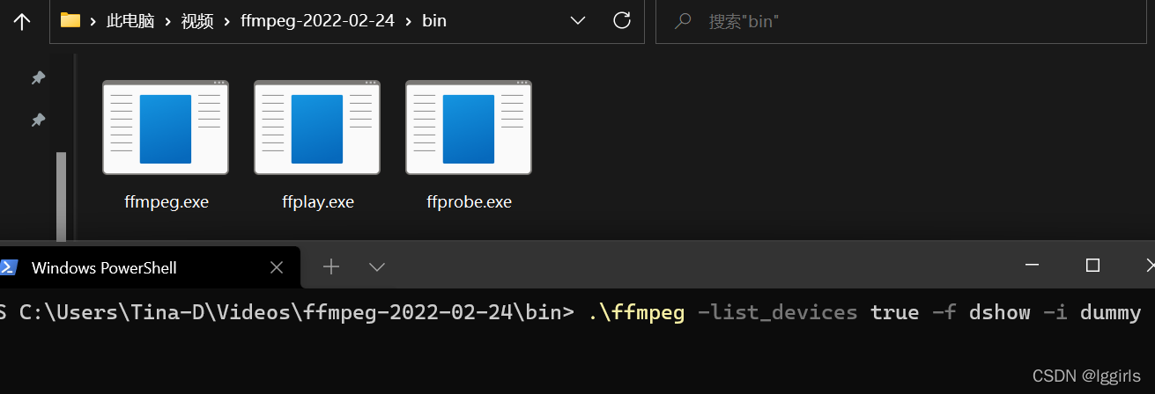Click the search magnifier icon

coord(682,20)
